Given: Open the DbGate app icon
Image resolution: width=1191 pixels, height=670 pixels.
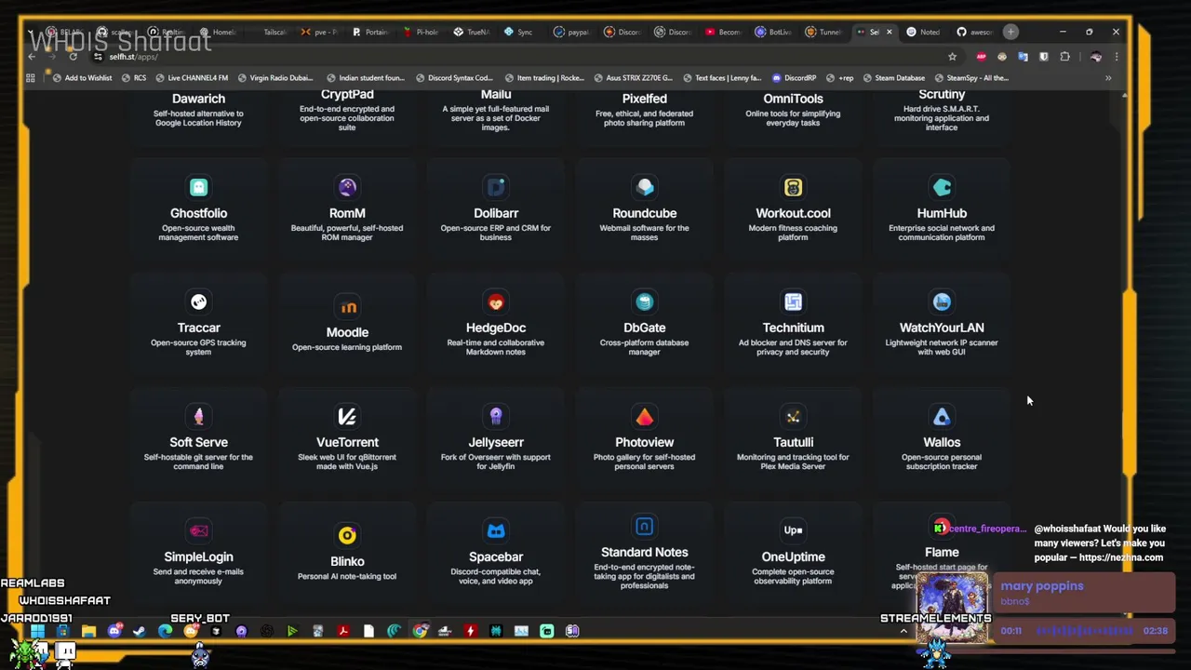Looking at the screenshot, I should point(645,301).
